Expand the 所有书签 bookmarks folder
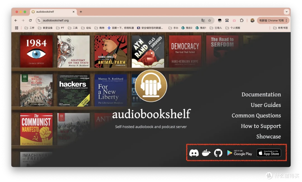Viewport: 302px width, 182px height. click(x=280, y=28)
